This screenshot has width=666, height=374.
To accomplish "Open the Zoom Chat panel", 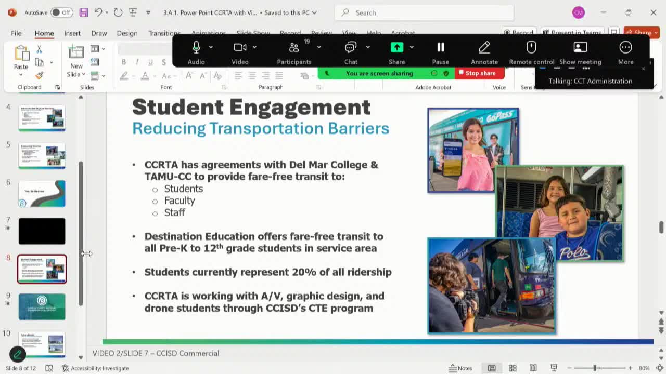I will [x=351, y=52].
